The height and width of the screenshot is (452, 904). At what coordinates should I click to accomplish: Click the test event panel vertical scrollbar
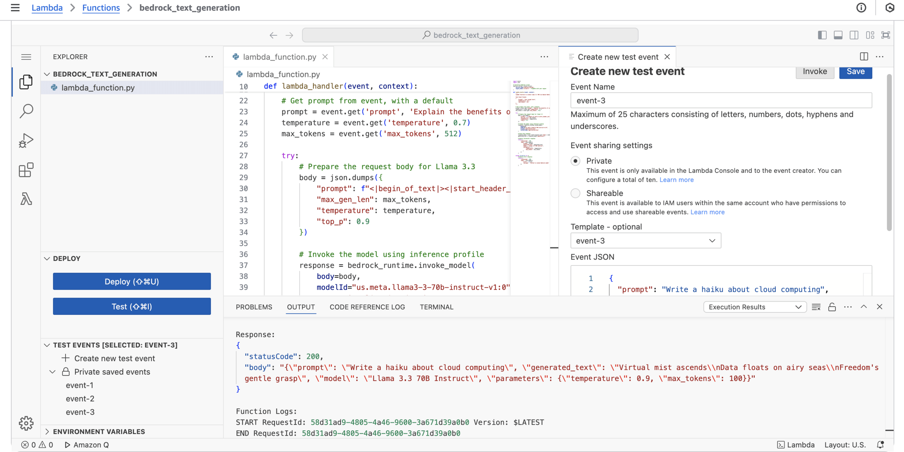pyautogui.click(x=889, y=152)
